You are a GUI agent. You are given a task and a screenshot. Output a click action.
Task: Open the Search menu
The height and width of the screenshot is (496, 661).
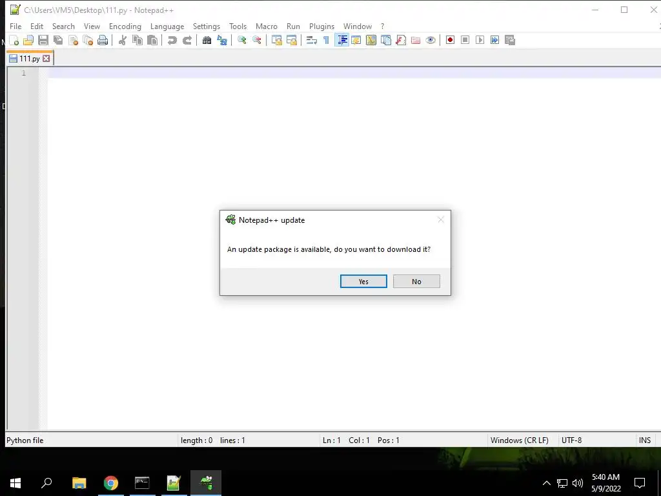63,26
